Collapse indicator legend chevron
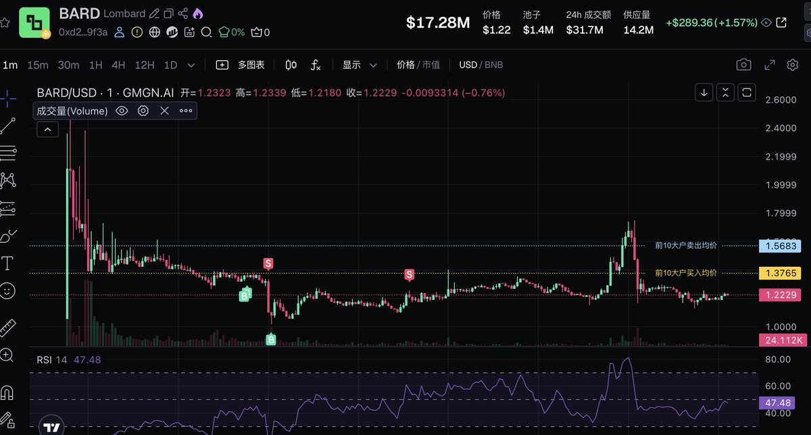This screenshot has width=811, height=435. point(47,129)
